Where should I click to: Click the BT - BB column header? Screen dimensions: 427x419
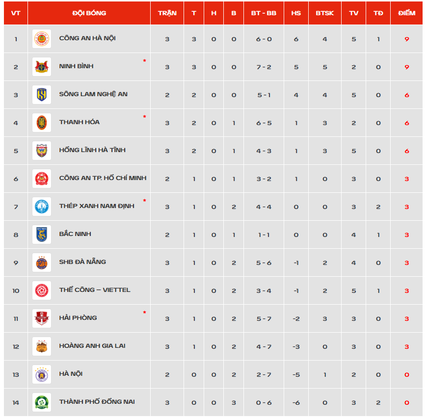264,13
